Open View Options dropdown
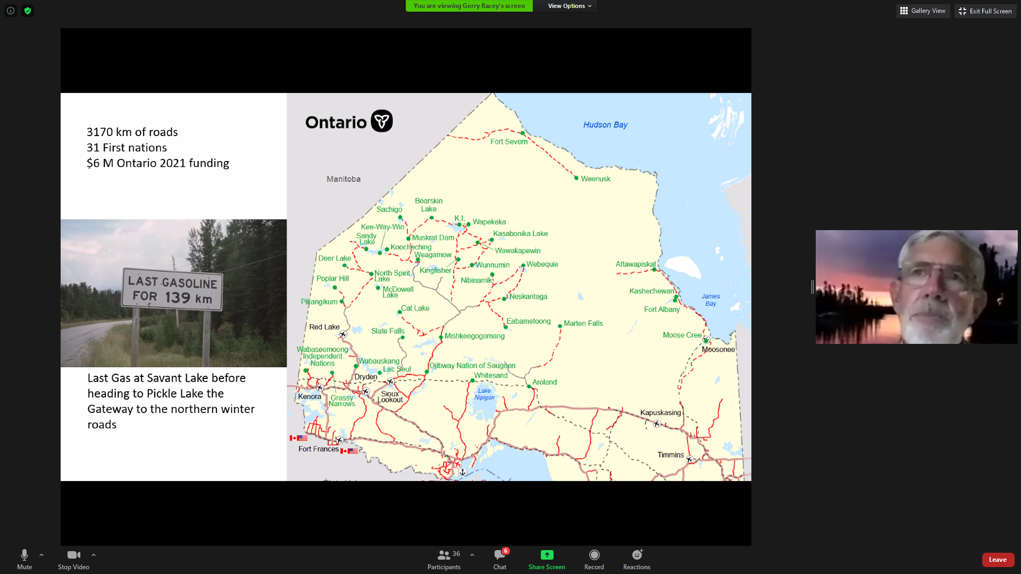The height and width of the screenshot is (574, 1021). tap(570, 6)
